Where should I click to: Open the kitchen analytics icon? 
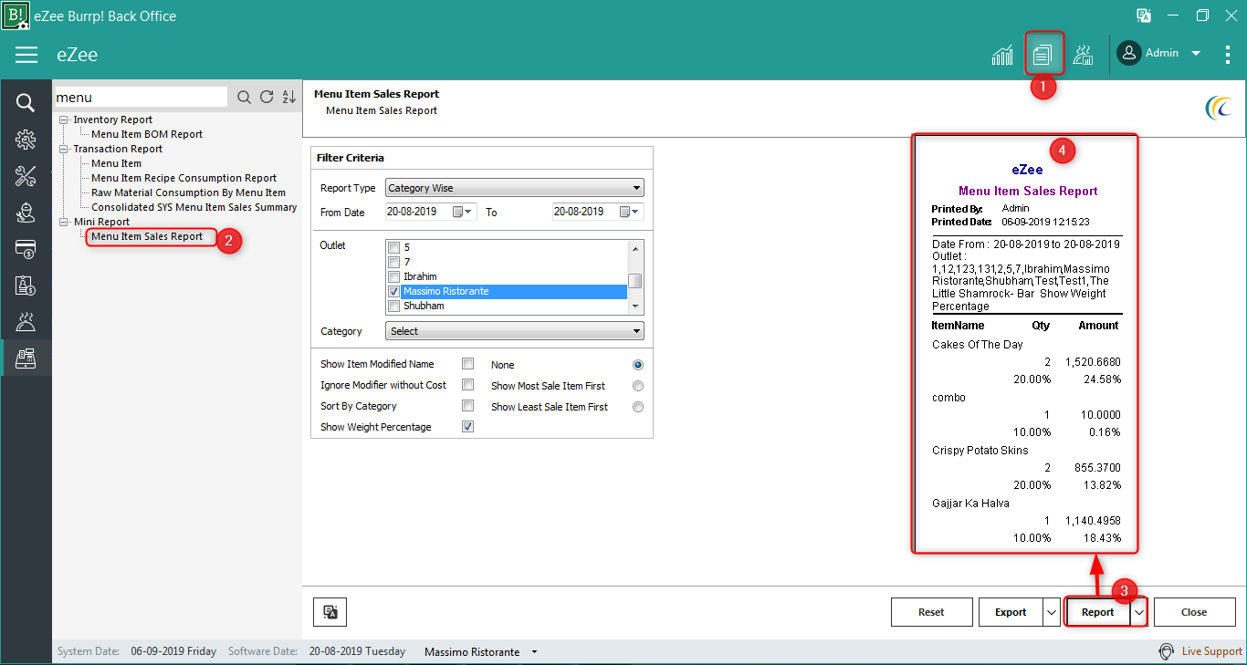point(1083,55)
